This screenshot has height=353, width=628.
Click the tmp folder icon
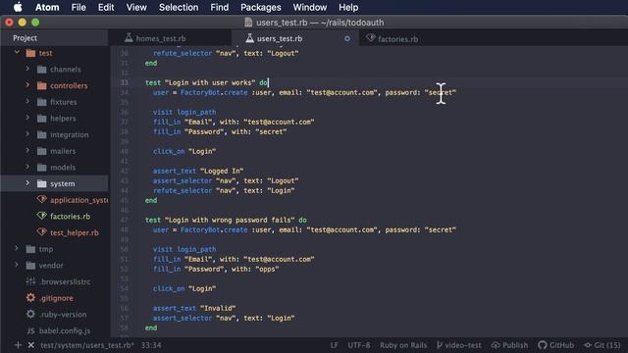click(x=30, y=249)
